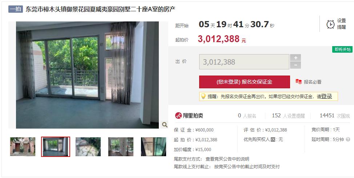Click the main property photo

pos(87,75)
